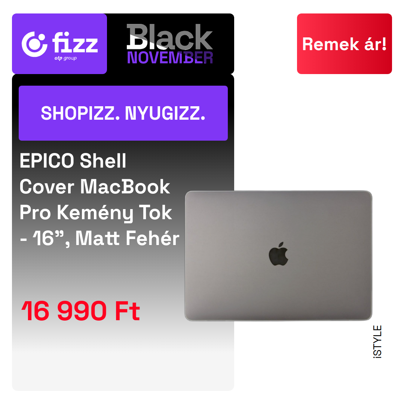Click the top edge of the laptop case
404x404 pixels.
click(x=279, y=192)
